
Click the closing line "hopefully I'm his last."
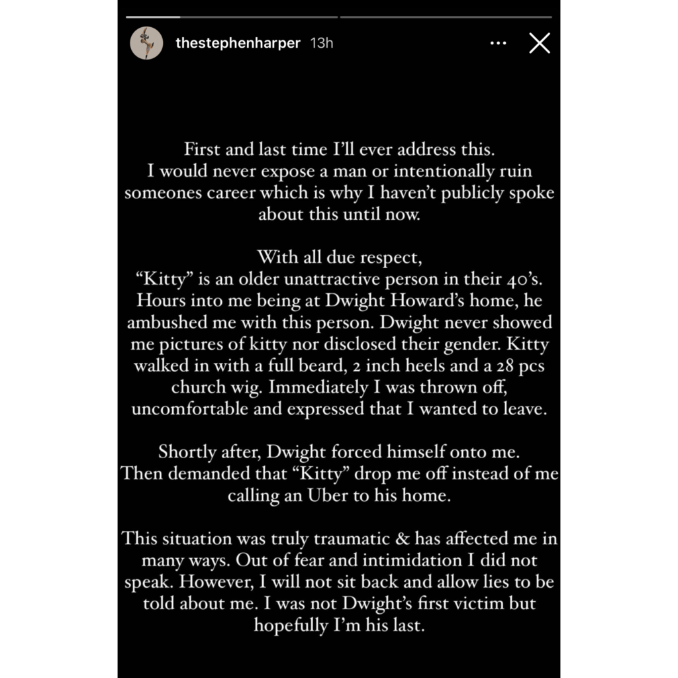coord(340,625)
